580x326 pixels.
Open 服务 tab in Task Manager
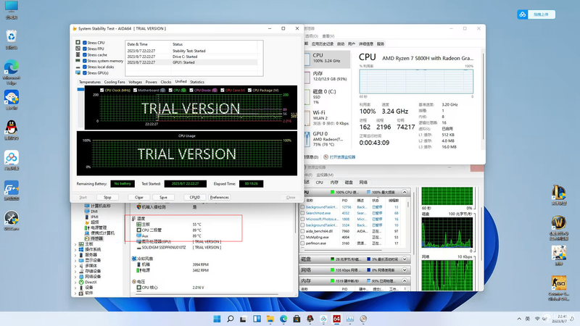(x=381, y=44)
